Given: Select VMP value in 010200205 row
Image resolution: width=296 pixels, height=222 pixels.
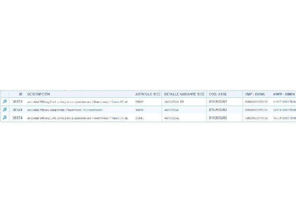Looking at the screenshot, I should point(256,102).
